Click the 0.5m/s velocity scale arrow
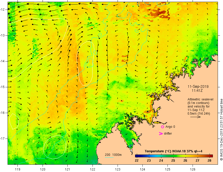Screen dimensions: 223x172 [195, 117]
